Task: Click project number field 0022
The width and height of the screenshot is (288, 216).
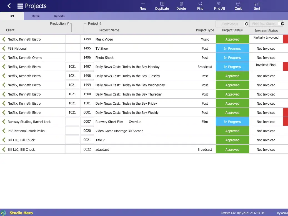Action: (x=87, y=149)
